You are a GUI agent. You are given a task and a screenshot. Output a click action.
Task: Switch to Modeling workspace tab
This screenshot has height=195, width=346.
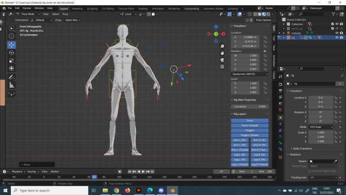coord(77,9)
